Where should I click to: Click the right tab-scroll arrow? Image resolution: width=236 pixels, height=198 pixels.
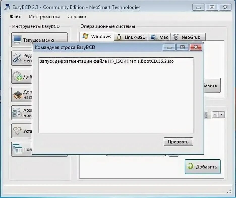pos(221,115)
